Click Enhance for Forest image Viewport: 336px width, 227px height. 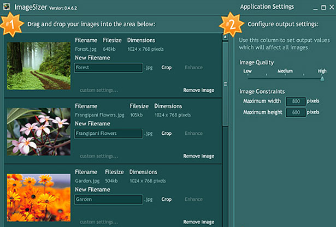(x=193, y=68)
